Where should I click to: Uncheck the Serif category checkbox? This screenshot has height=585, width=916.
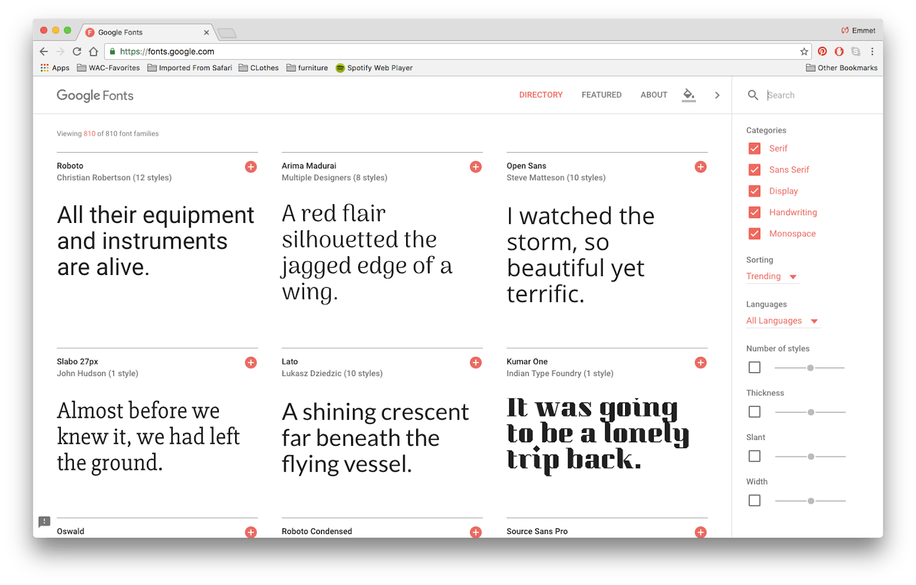754,149
